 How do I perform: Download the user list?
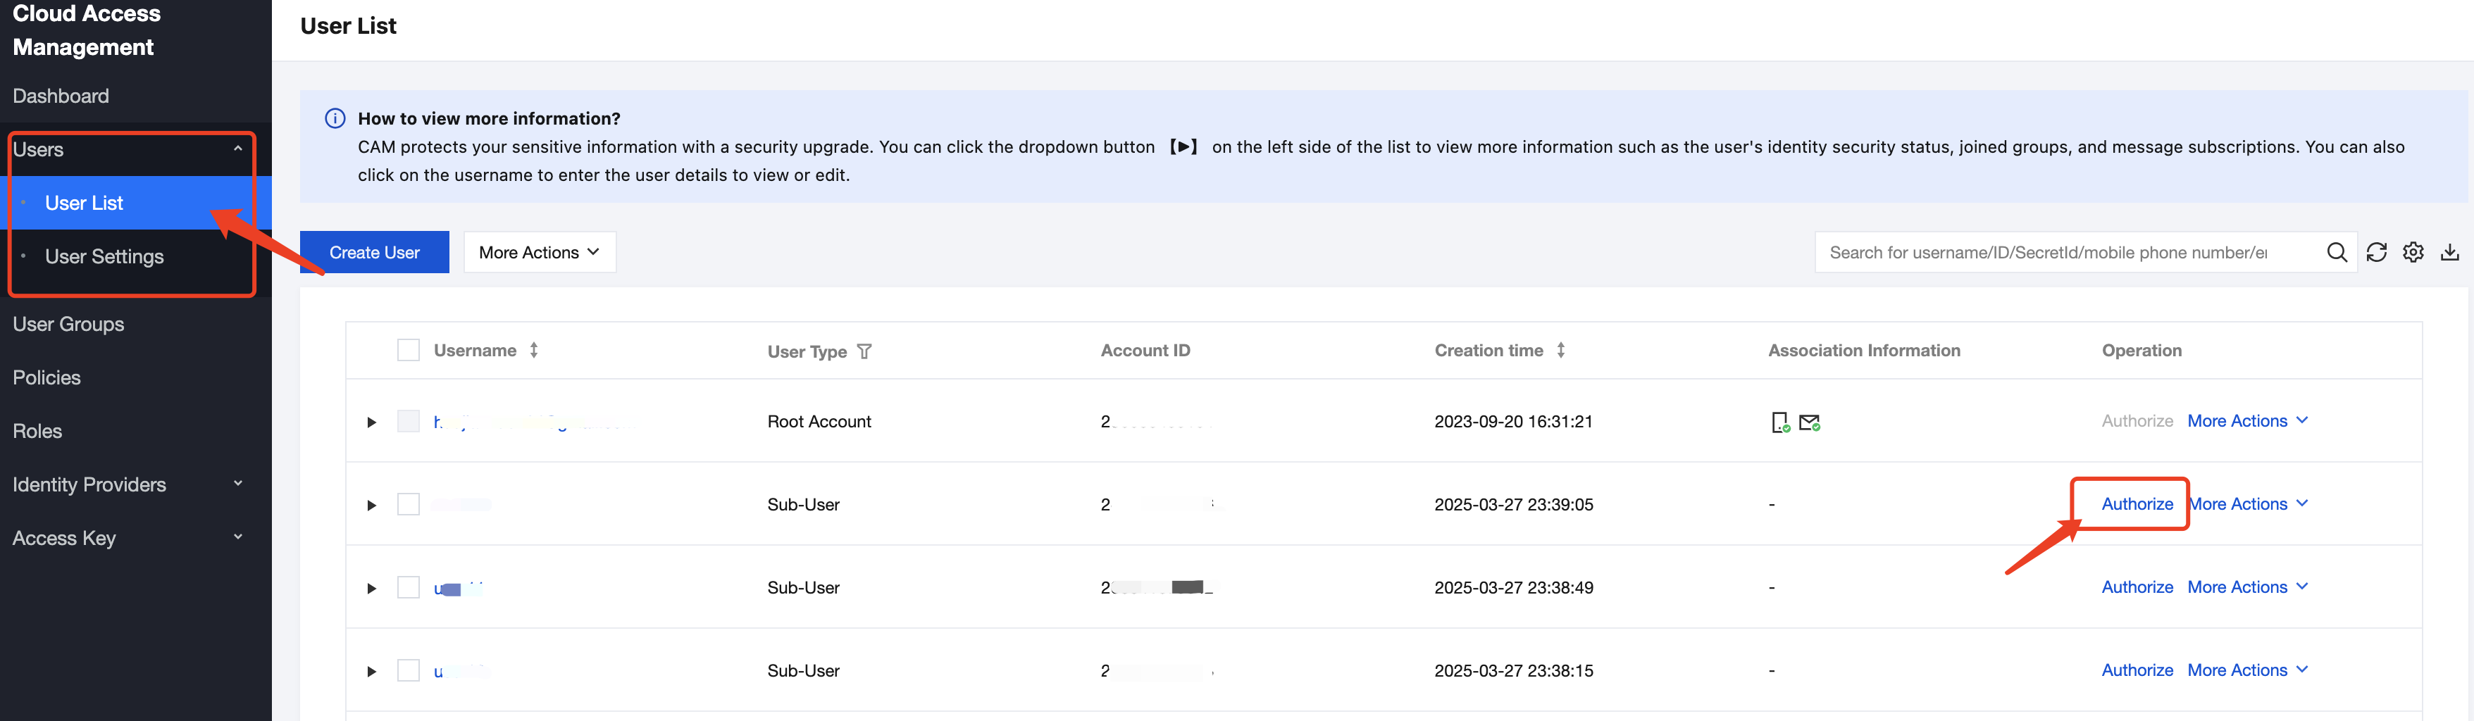[x=2450, y=253]
